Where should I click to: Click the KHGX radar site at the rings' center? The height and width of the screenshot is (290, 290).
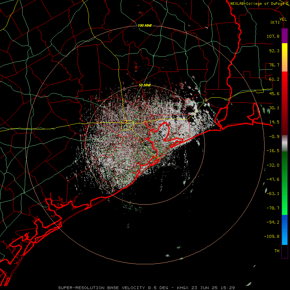click(145, 145)
